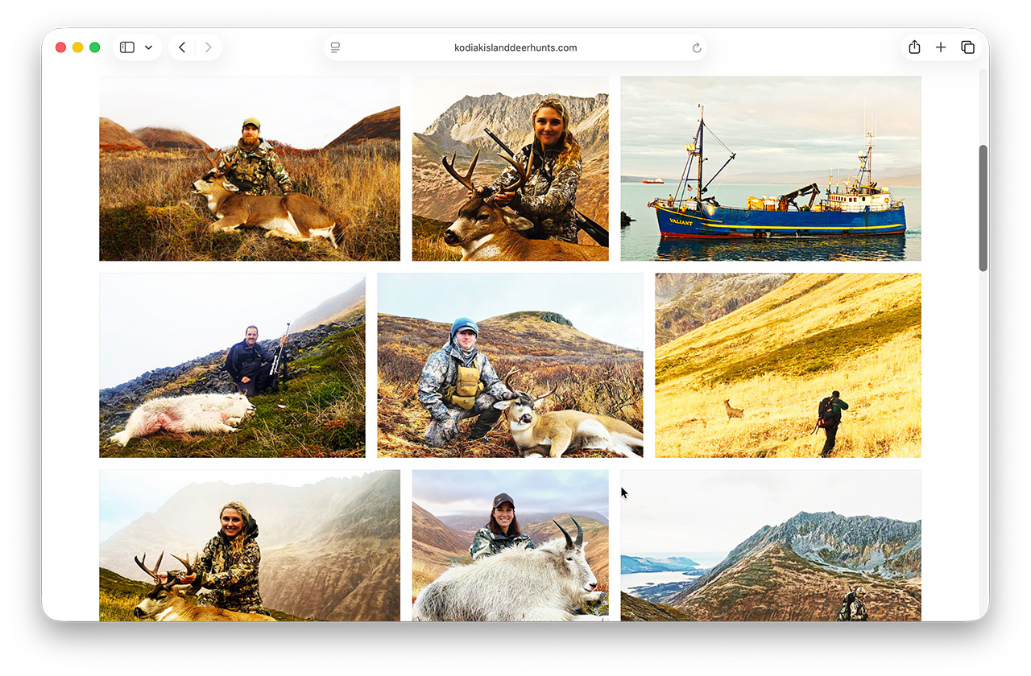Click the green full-screen window button

(95, 47)
